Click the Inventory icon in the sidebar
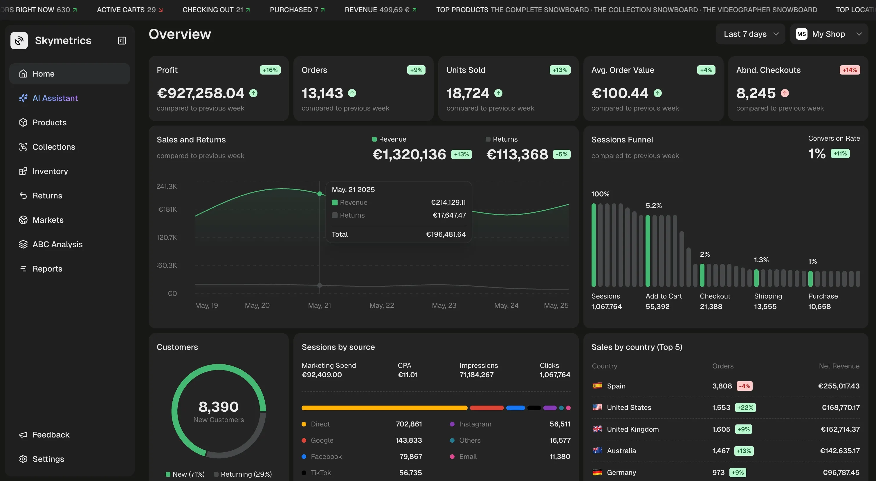876x481 pixels. pos(23,171)
